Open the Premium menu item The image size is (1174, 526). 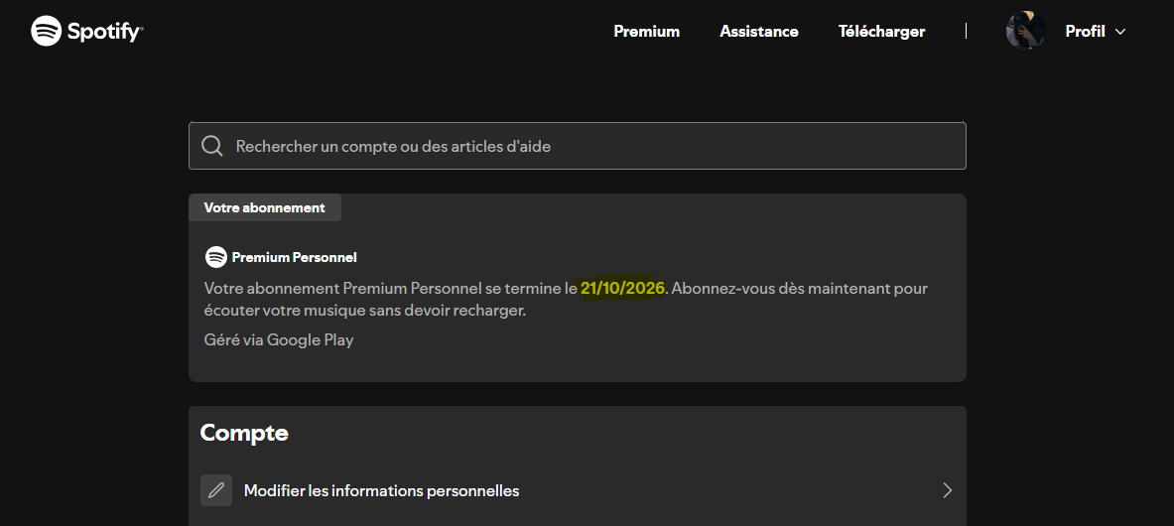coord(646,32)
